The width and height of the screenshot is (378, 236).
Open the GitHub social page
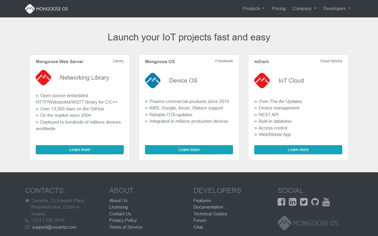tap(315, 202)
